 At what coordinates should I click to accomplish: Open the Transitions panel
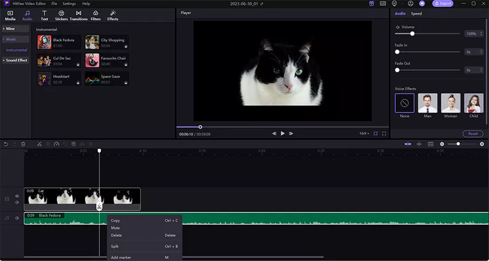click(x=78, y=15)
